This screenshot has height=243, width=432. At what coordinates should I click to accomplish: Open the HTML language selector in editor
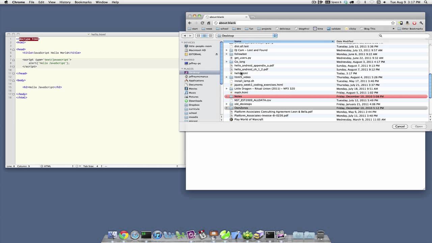(57, 166)
